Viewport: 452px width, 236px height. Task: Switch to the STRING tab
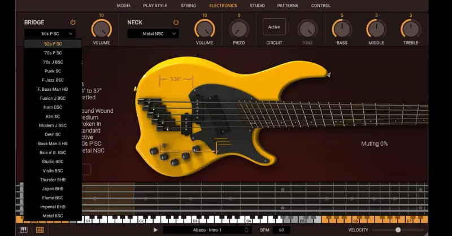[x=189, y=6]
